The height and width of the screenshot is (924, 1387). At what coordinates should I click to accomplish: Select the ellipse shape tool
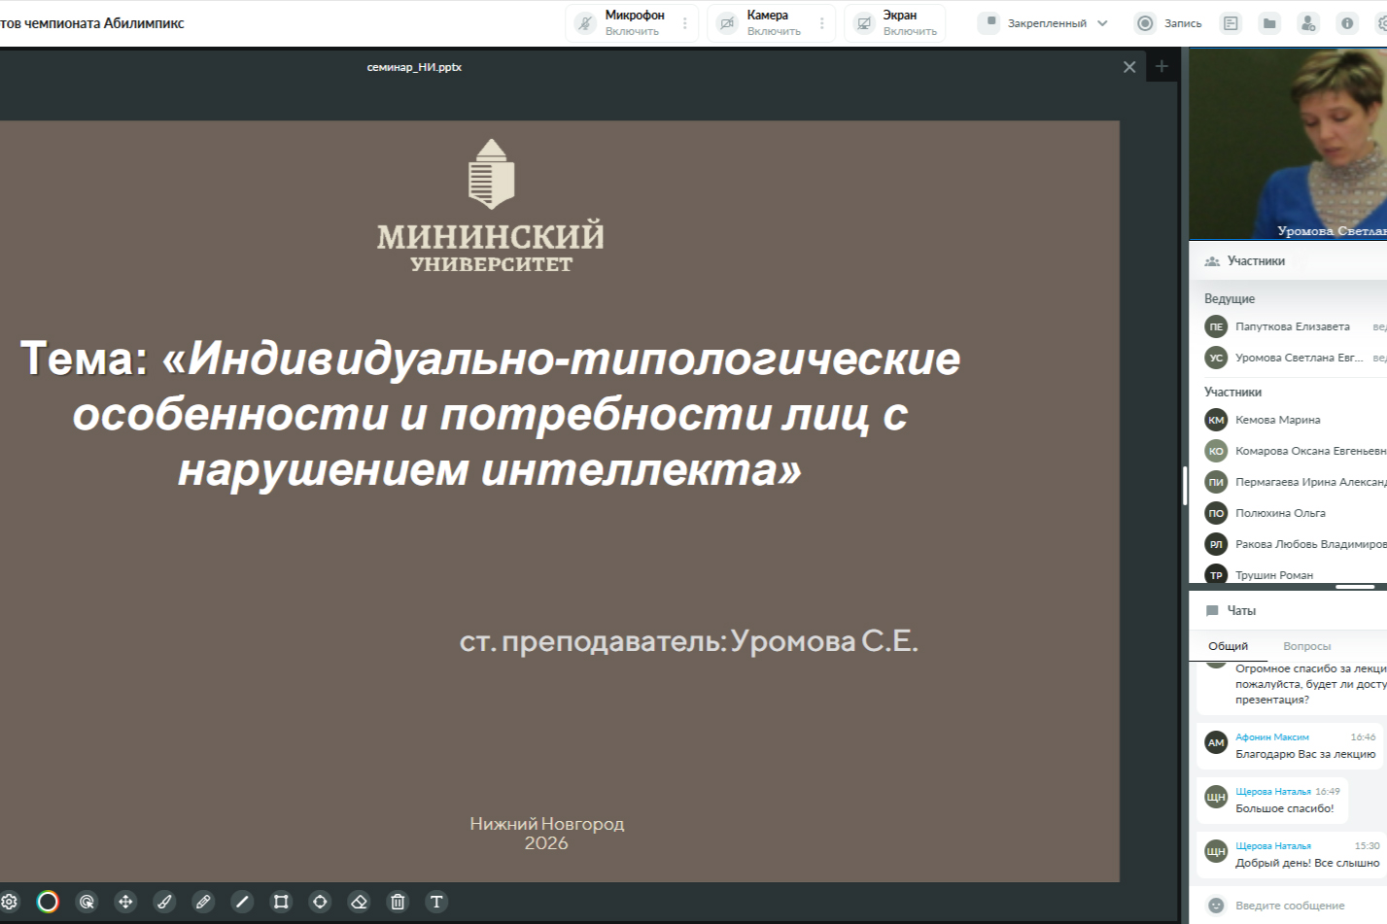coord(320,902)
